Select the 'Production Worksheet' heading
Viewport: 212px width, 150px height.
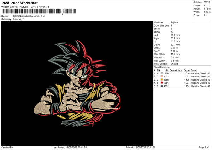(x=19, y=3)
